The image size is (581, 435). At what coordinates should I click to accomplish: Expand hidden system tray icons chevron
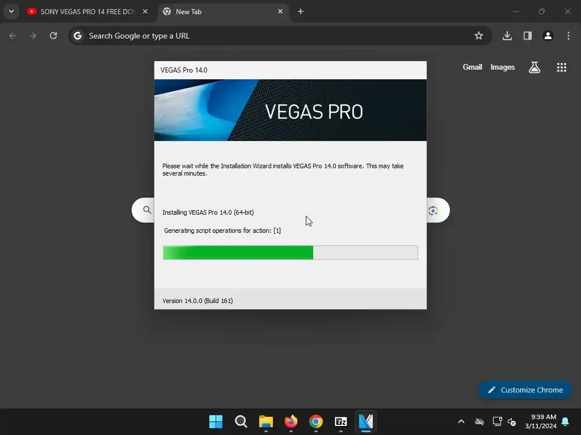click(x=461, y=421)
